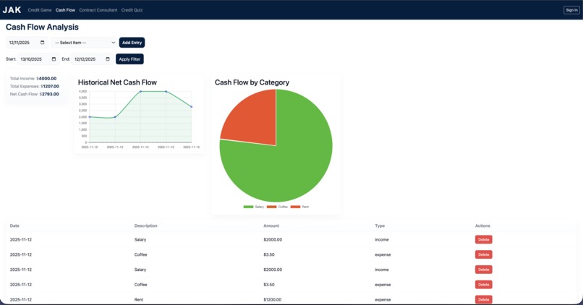Open calendar picker icon for 12/11/2025 entry date
Screen dimensions: 583x305
43,43
